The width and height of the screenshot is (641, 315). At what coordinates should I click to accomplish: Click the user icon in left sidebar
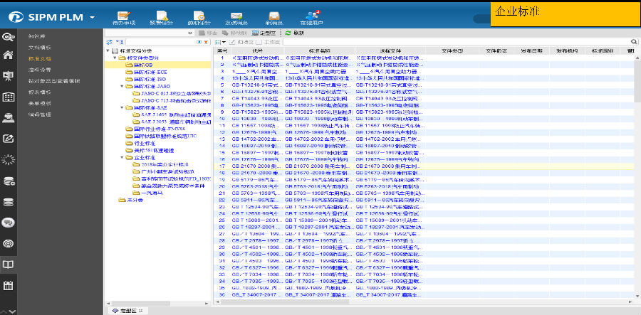(x=9, y=118)
